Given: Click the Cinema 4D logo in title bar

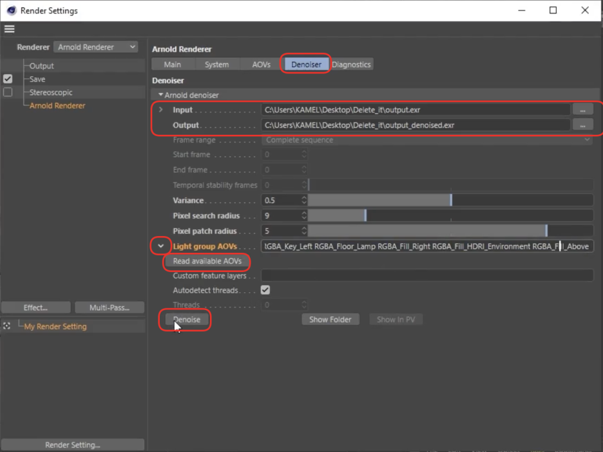Looking at the screenshot, I should click(x=12, y=10).
